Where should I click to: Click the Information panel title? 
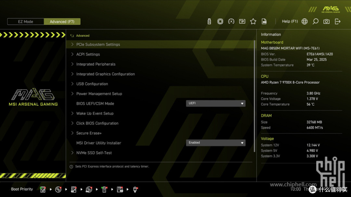coord(271,34)
